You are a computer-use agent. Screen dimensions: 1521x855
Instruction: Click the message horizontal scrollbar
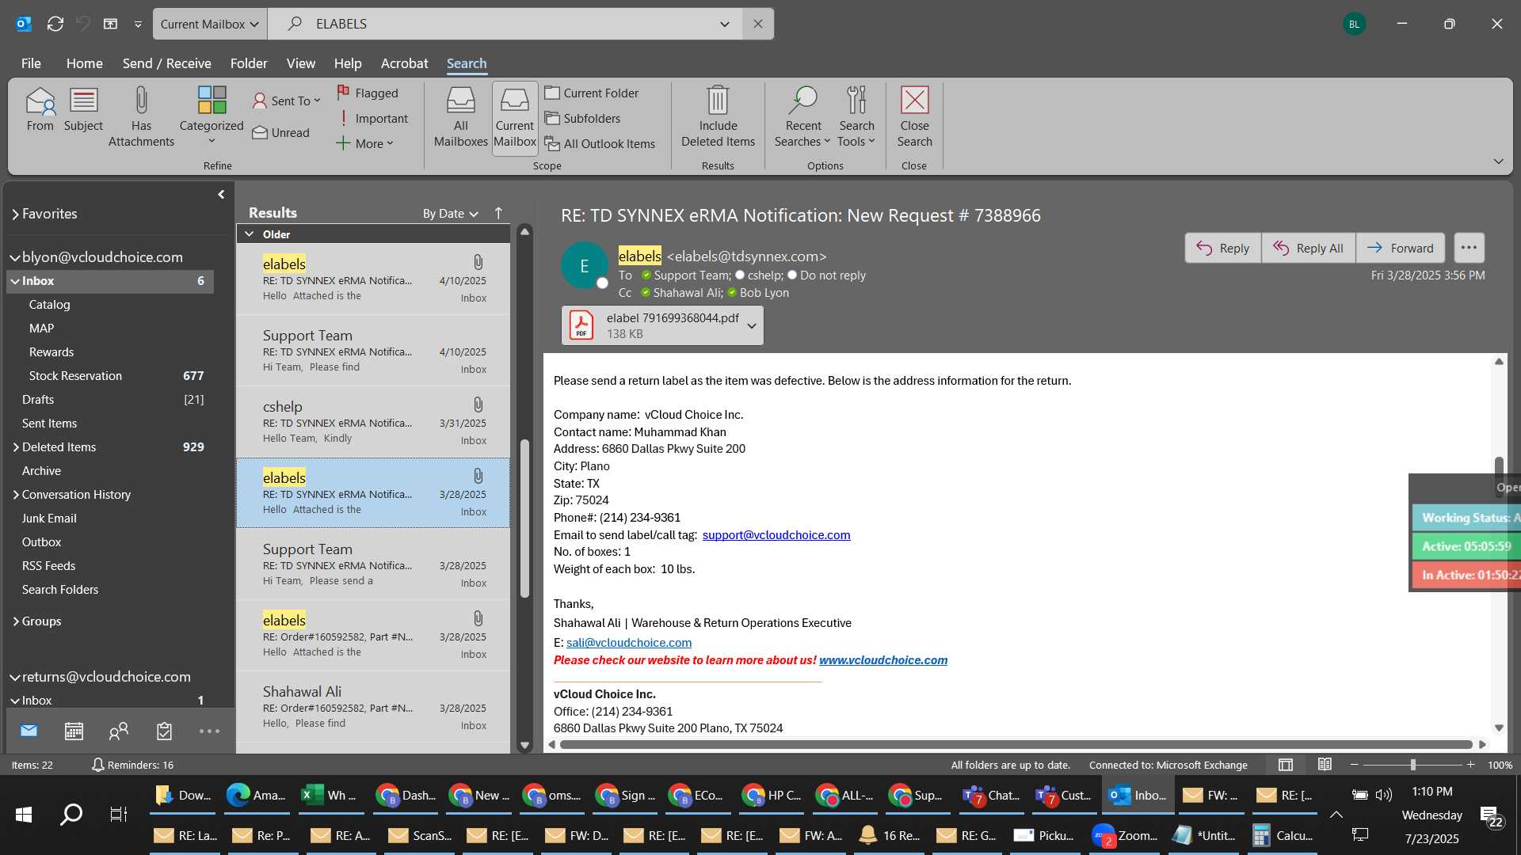[x=1016, y=744]
